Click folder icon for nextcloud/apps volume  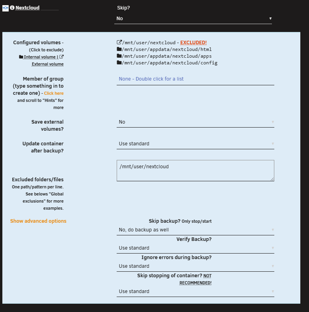click(x=119, y=56)
